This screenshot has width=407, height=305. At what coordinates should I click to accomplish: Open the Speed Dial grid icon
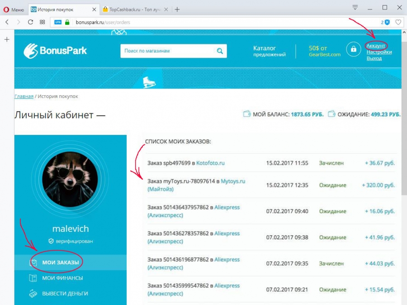click(x=43, y=22)
